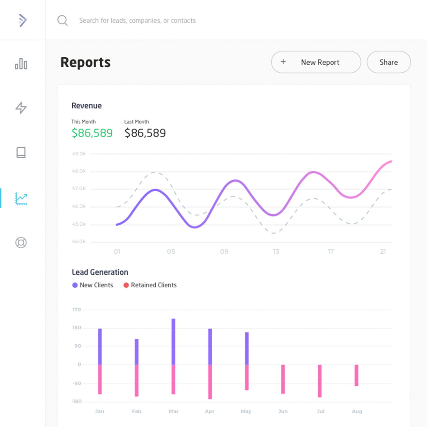This screenshot has height=427, width=427.
Task: Open the book library sidebar icon
Action: [21, 152]
